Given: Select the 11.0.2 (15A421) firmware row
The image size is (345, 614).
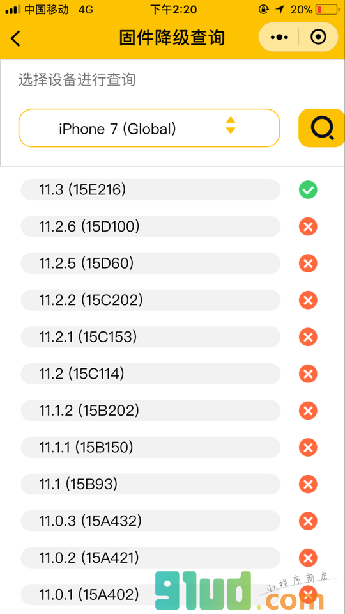Looking at the screenshot, I should coord(151,558).
